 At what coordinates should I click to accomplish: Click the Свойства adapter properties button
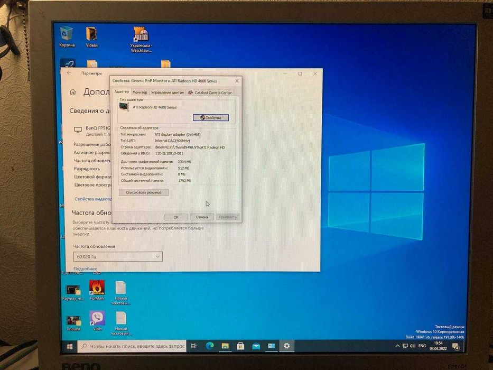tap(211, 118)
